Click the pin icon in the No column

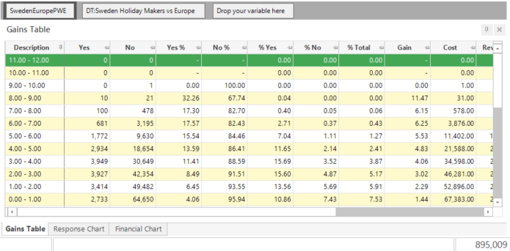152,47
